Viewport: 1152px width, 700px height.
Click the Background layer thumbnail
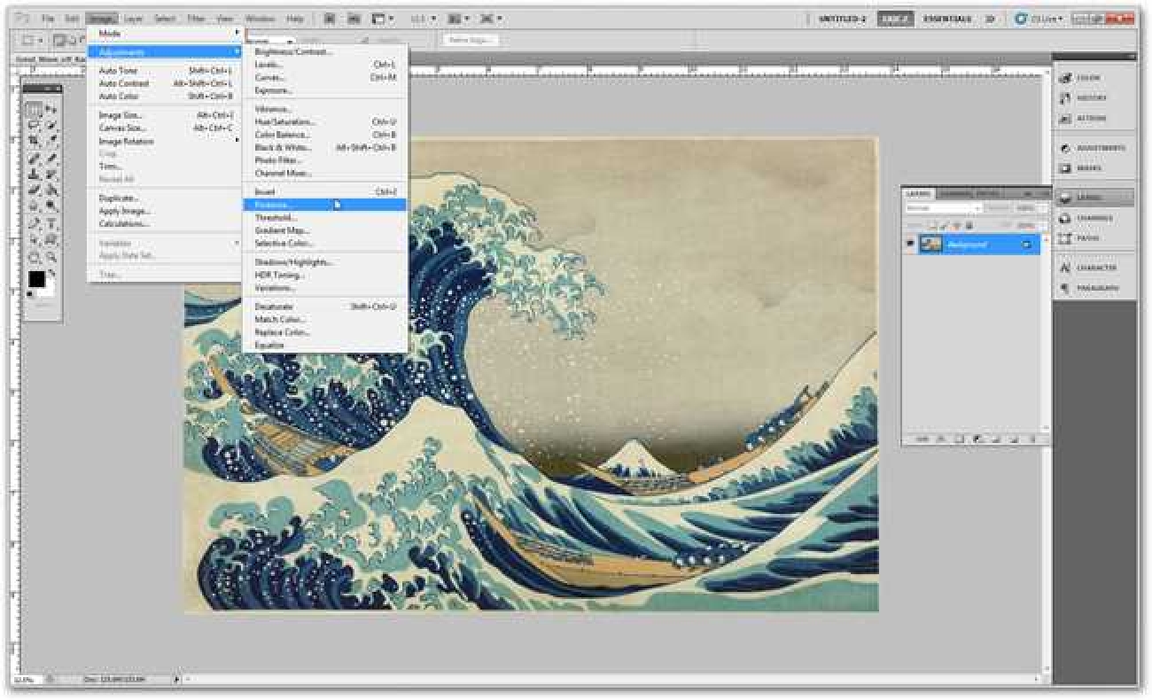pyautogui.click(x=930, y=245)
